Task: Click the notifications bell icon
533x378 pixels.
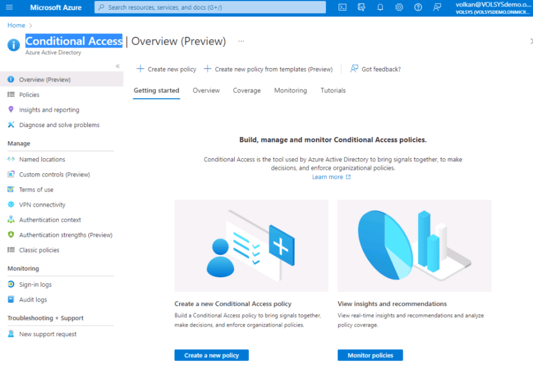Action: [x=380, y=7]
